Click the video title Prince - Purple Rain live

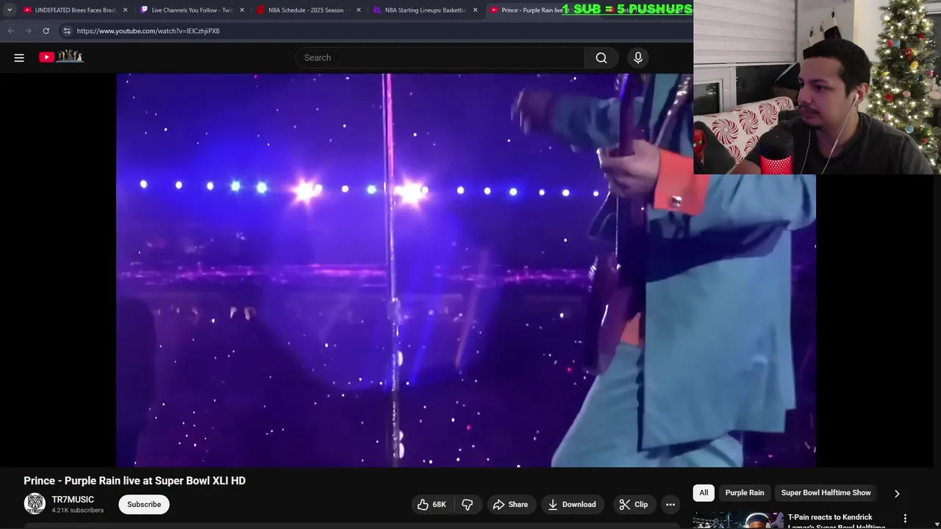135,481
